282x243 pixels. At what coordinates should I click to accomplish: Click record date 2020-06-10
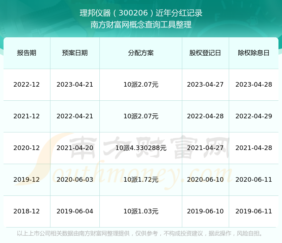point(205,179)
